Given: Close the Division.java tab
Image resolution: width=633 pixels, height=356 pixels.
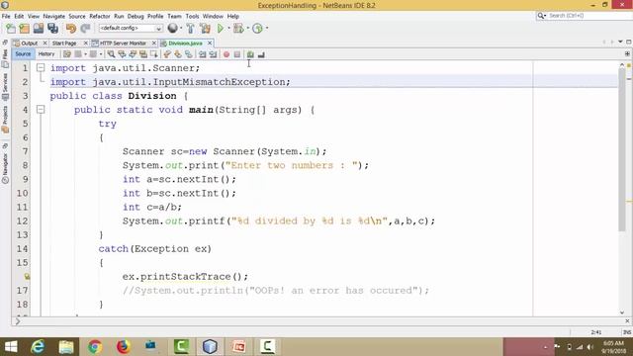Looking at the screenshot, I should point(210,43).
